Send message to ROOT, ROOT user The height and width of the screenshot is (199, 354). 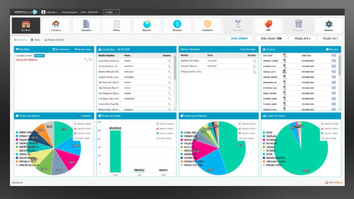pyautogui.click(x=334, y=55)
